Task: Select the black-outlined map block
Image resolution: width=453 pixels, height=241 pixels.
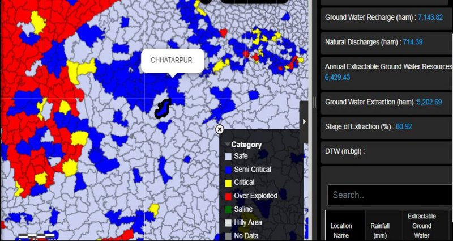Action: click(163, 108)
